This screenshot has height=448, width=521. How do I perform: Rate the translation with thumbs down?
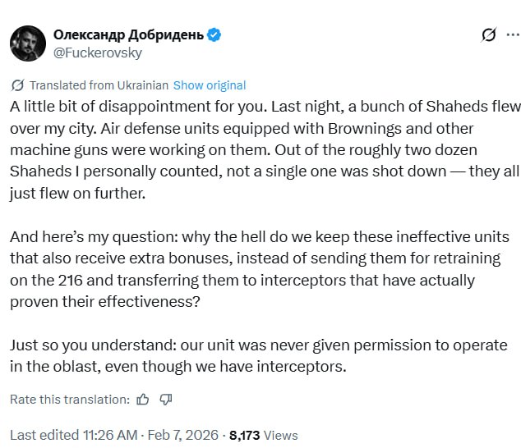165,400
